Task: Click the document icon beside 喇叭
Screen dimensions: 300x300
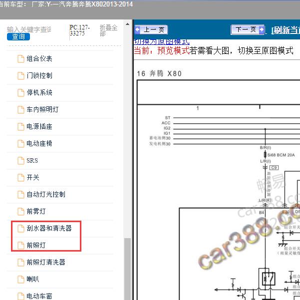Action: point(21,280)
